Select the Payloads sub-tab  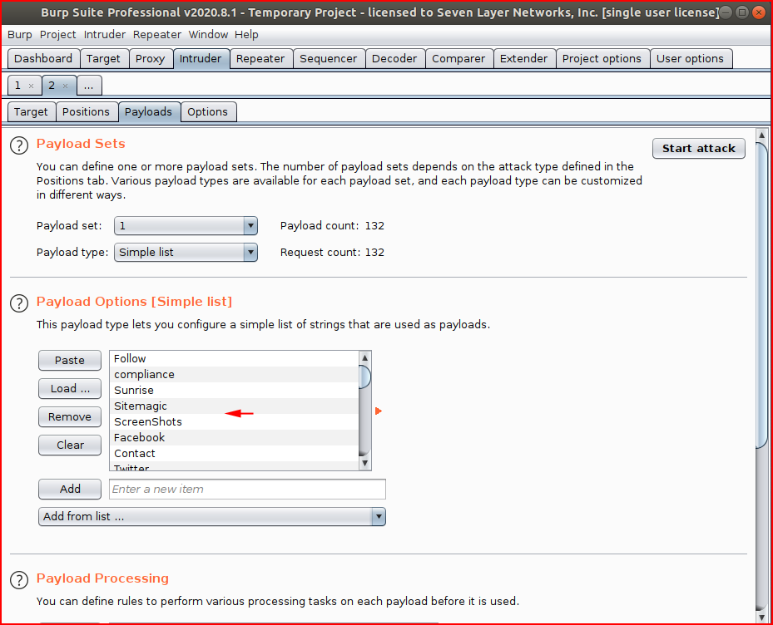pyautogui.click(x=148, y=112)
